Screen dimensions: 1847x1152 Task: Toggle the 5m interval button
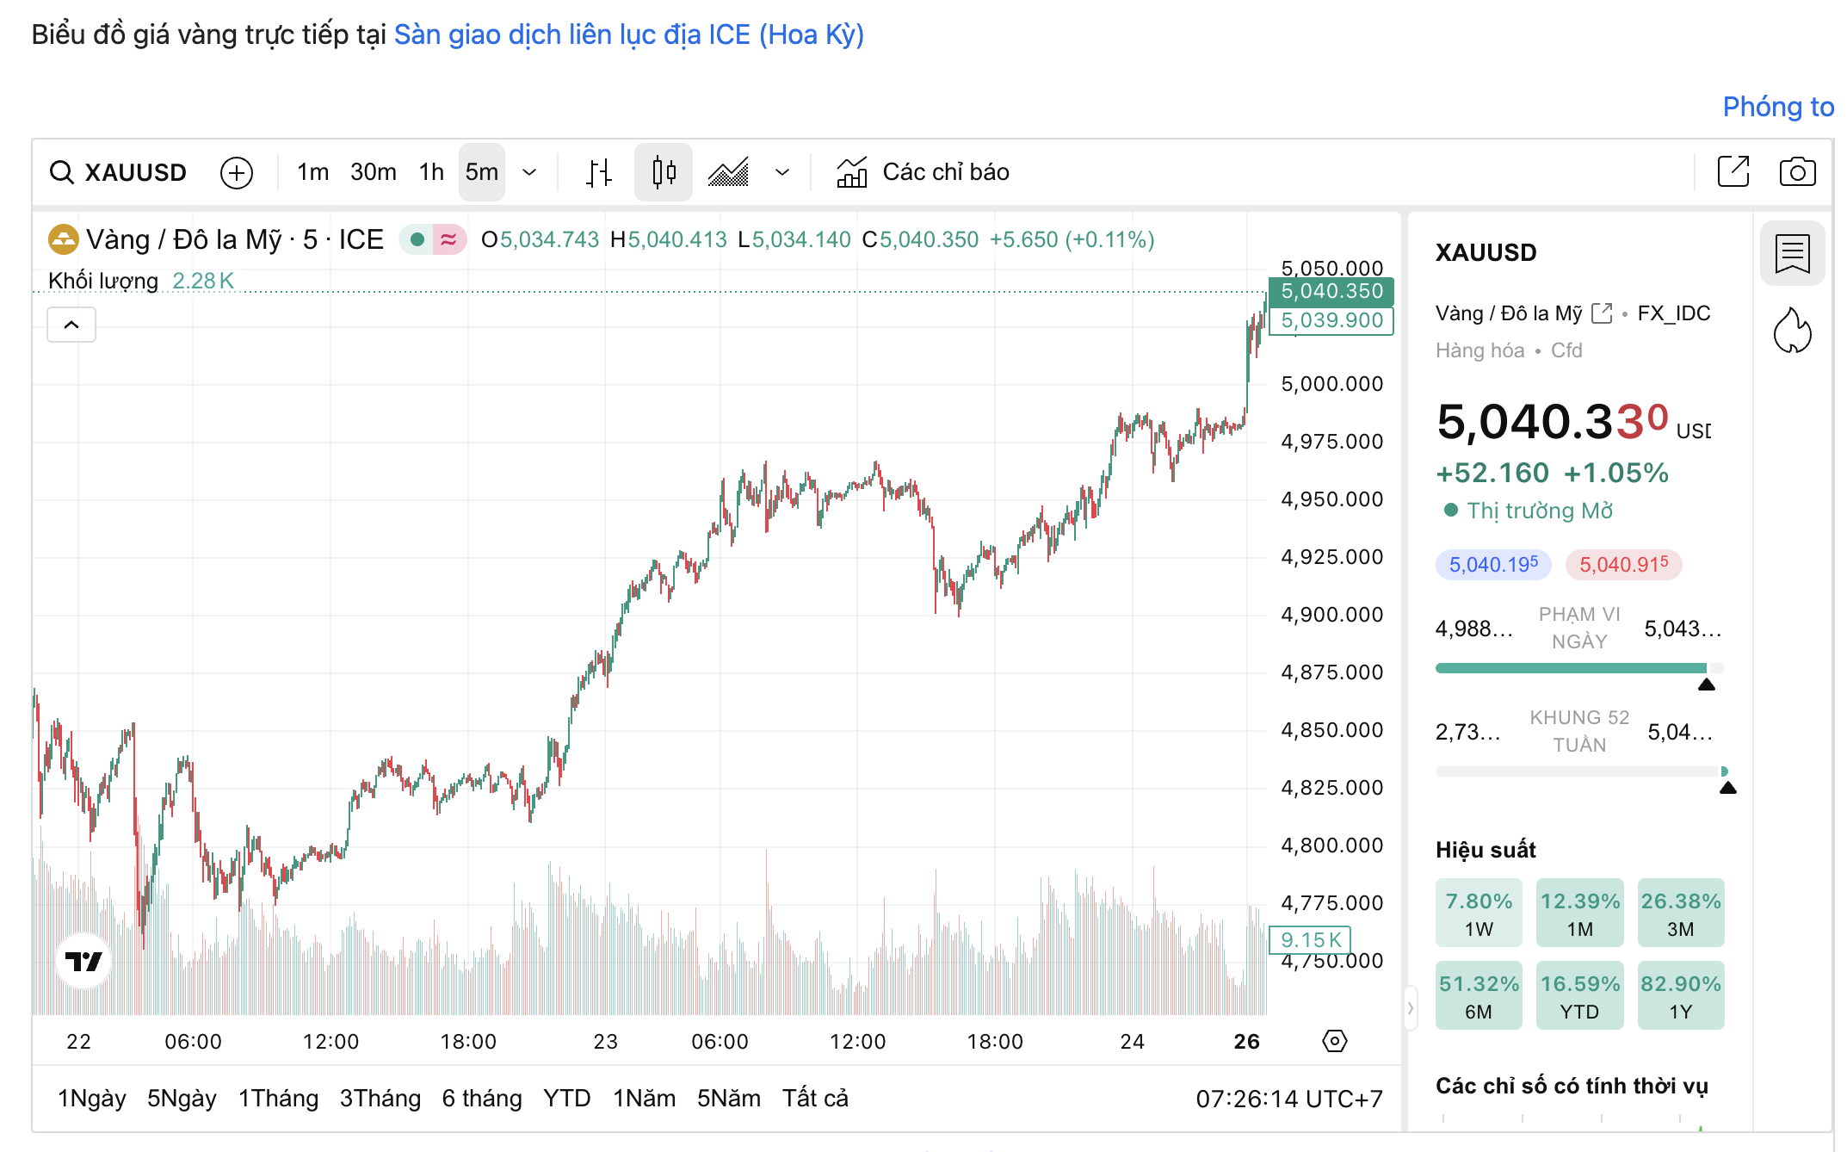[x=482, y=172]
